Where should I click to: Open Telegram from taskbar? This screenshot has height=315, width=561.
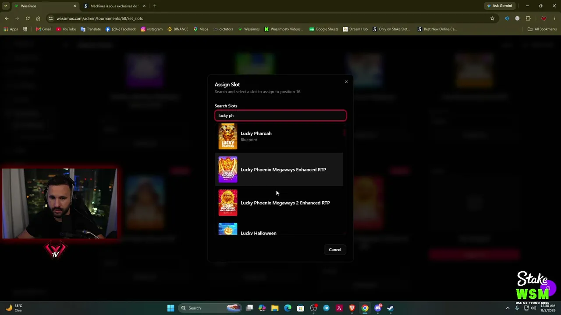click(x=326, y=308)
